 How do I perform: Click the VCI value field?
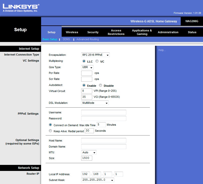click(87, 97)
